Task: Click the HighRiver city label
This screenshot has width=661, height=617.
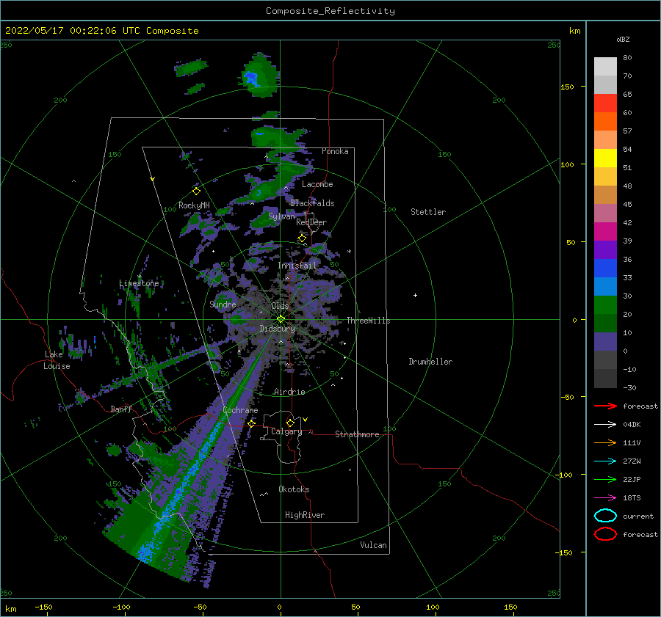Action: click(x=305, y=515)
